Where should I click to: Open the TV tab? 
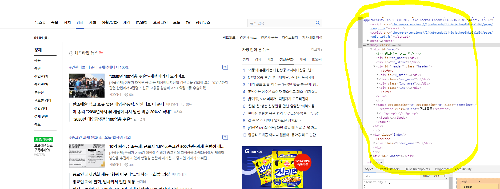coord(188,23)
